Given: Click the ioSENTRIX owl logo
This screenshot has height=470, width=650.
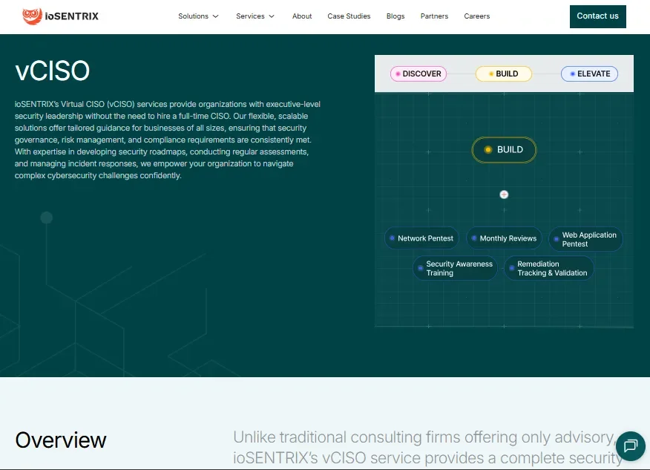Looking at the screenshot, I should [32, 16].
